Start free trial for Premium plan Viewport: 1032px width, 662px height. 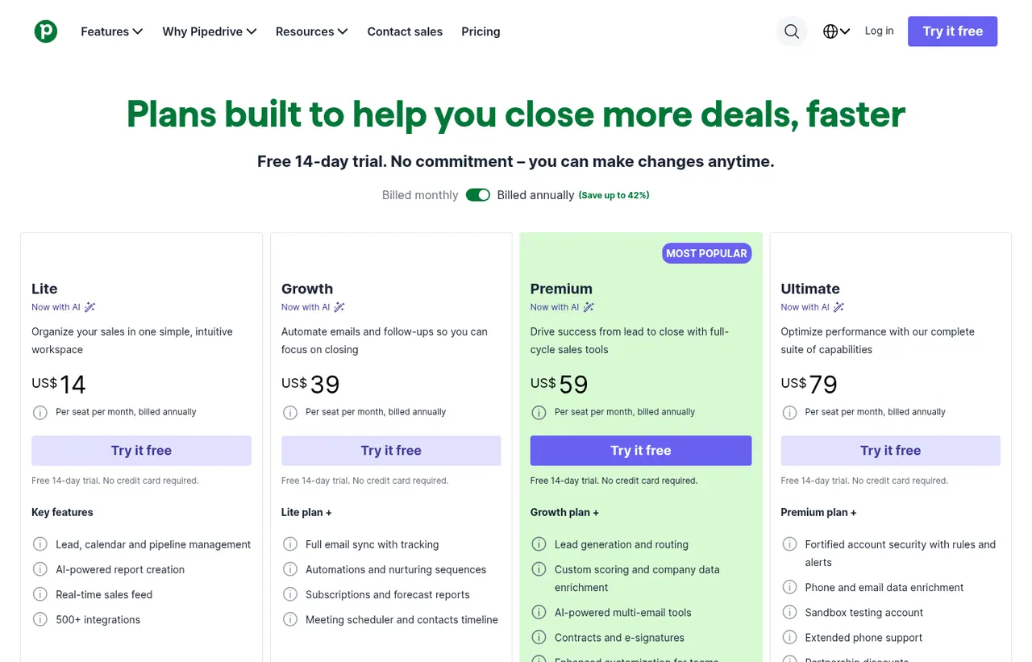(641, 451)
